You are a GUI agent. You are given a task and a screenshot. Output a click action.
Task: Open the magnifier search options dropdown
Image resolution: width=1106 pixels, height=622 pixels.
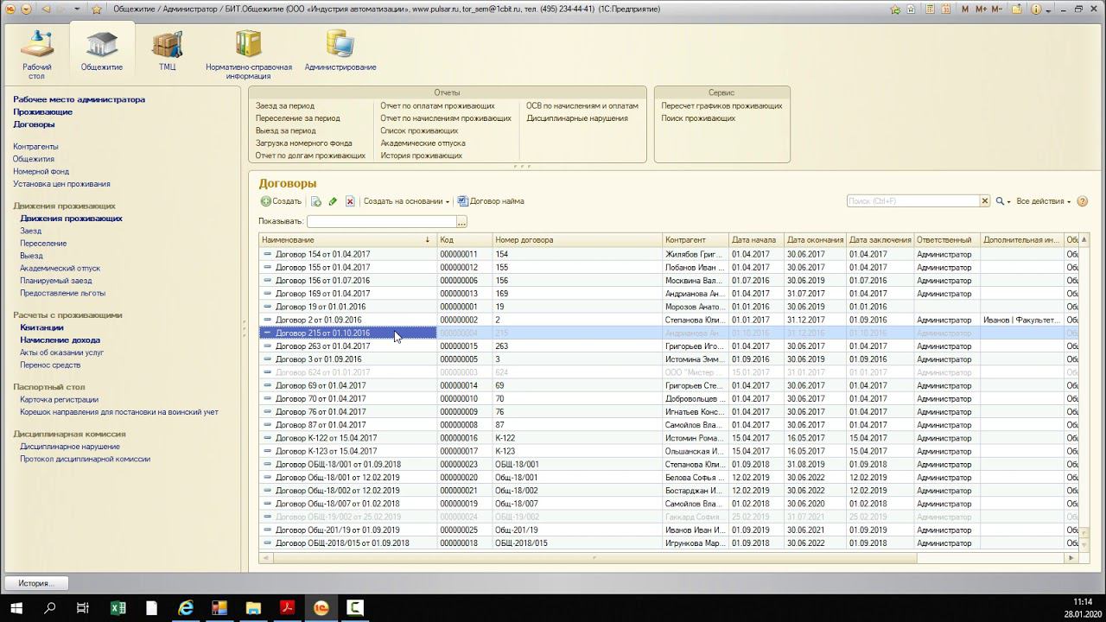tap(1002, 201)
